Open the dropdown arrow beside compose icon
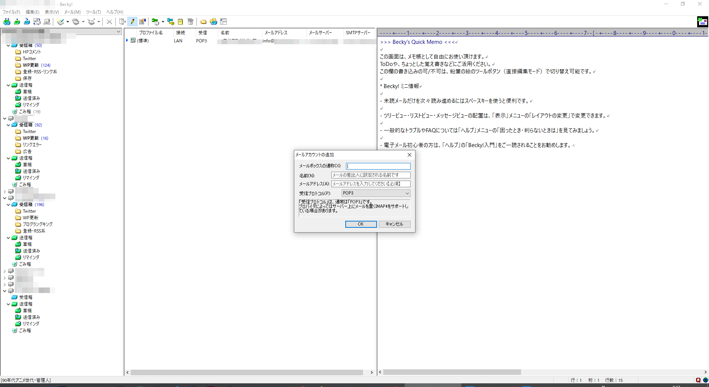The width and height of the screenshot is (709, 387). (68, 22)
